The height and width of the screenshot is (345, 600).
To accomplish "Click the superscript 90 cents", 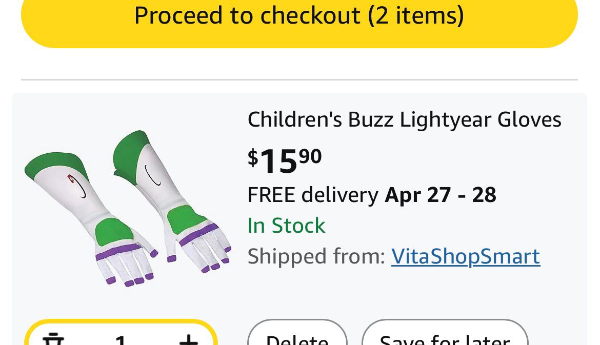I will click(x=310, y=155).
